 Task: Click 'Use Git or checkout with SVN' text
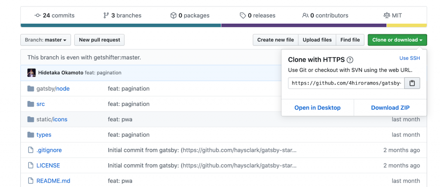click(350, 70)
